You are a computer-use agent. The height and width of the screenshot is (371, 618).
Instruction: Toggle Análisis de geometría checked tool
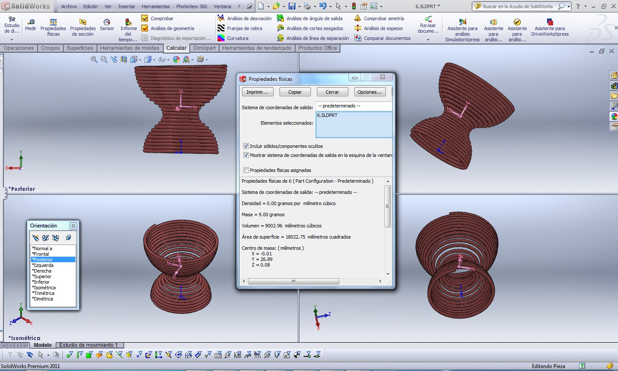[x=168, y=28]
